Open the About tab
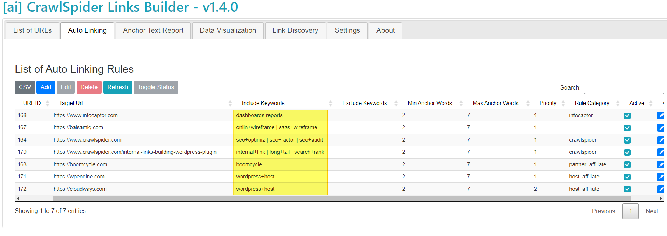The height and width of the screenshot is (236, 667). click(386, 30)
